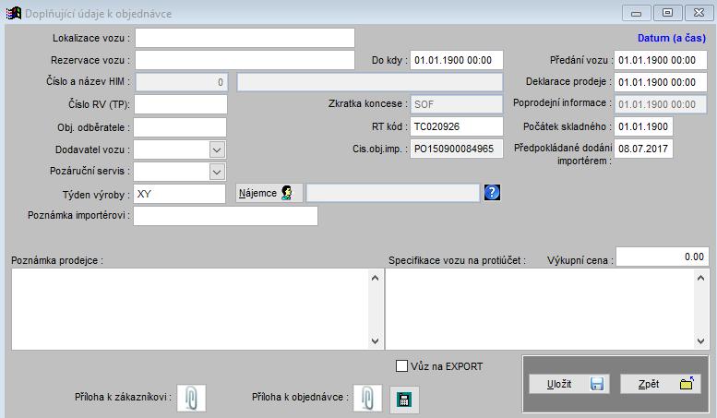
Task: Click the název HIM name field
Action: (369, 82)
